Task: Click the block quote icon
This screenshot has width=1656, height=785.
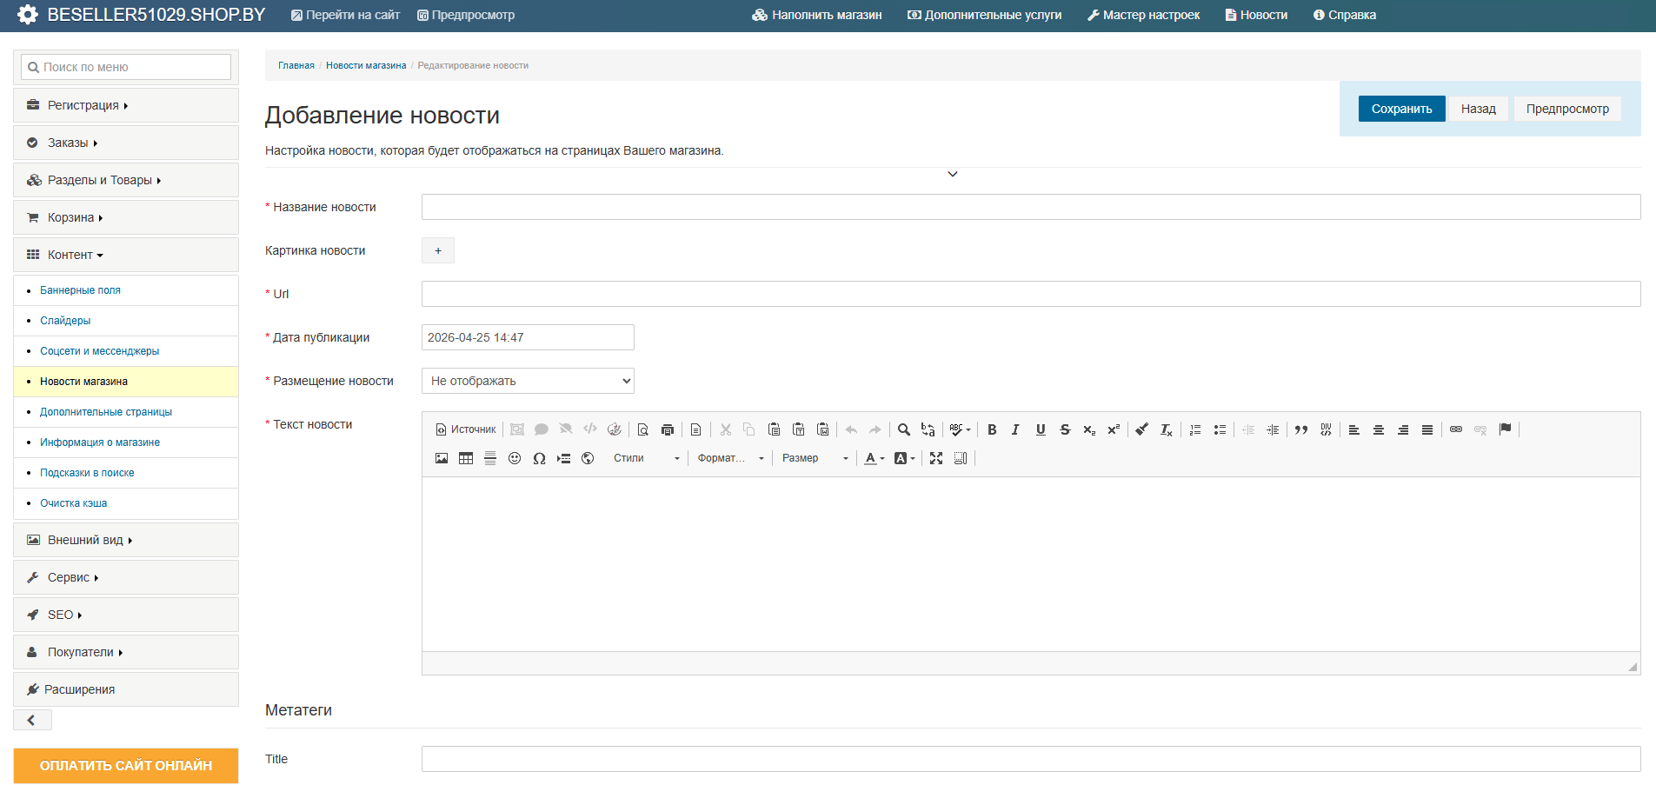Action: (x=1301, y=429)
